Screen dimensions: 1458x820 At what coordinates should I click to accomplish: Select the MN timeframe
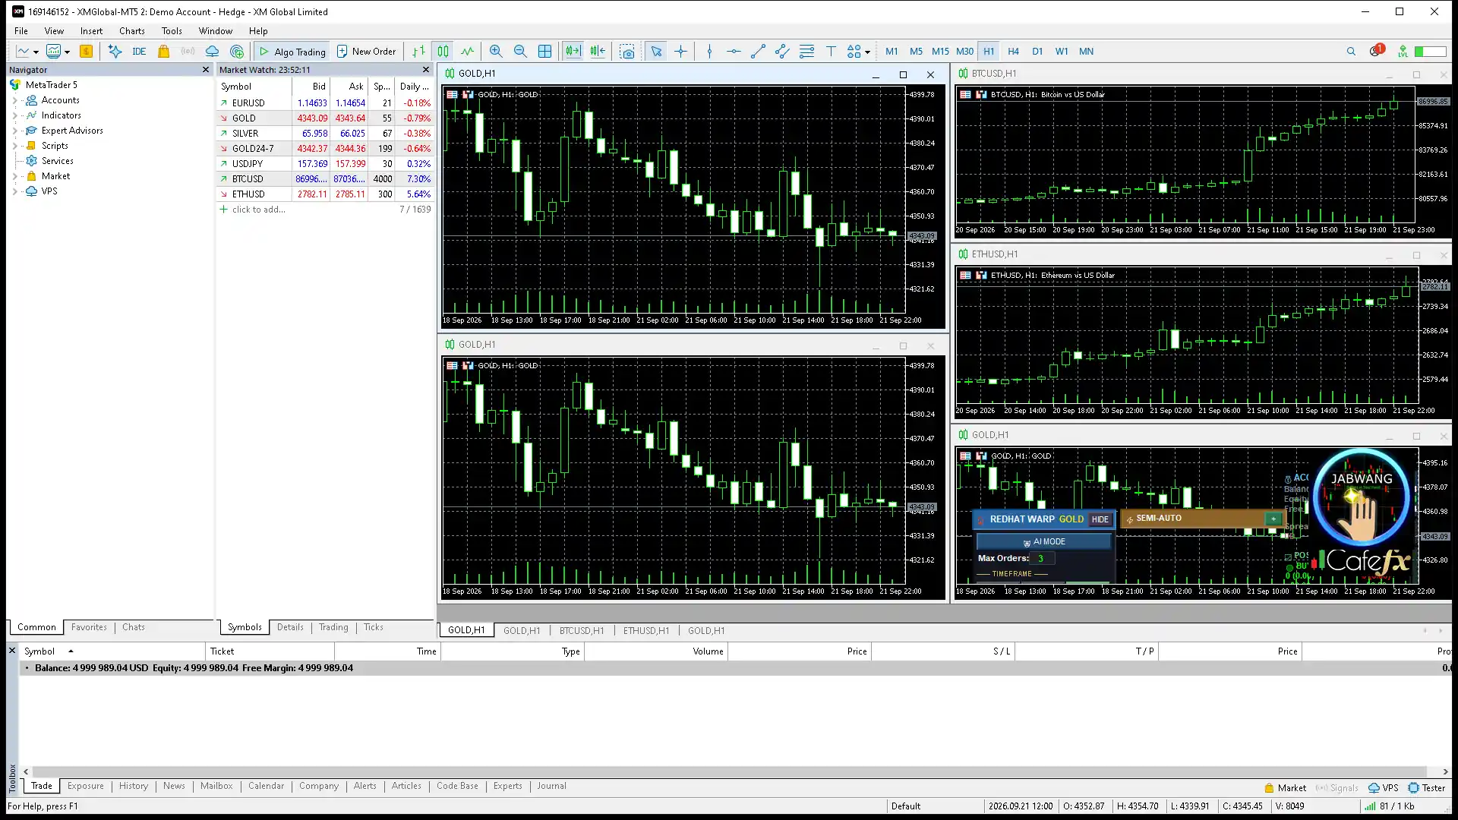coord(1087,52)
